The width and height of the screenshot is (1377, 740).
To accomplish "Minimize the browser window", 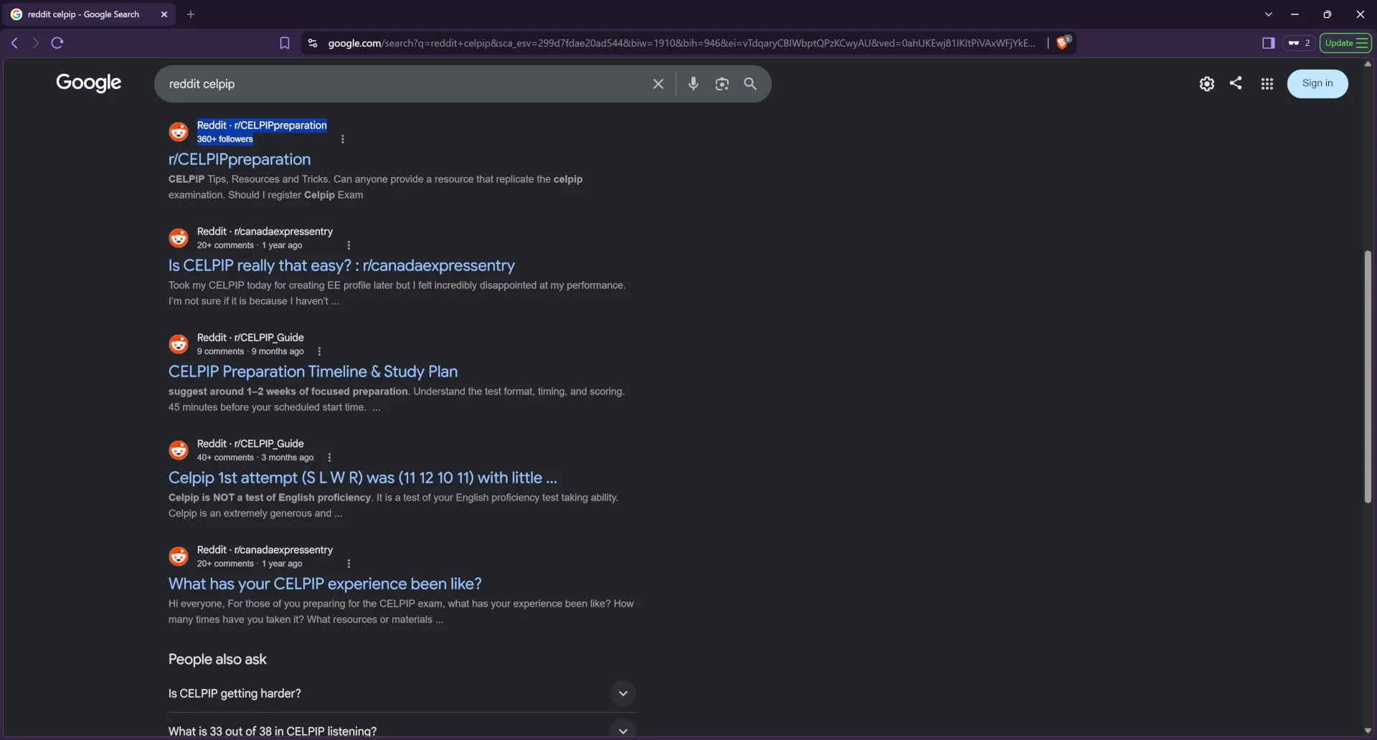I will (1295, 14).
